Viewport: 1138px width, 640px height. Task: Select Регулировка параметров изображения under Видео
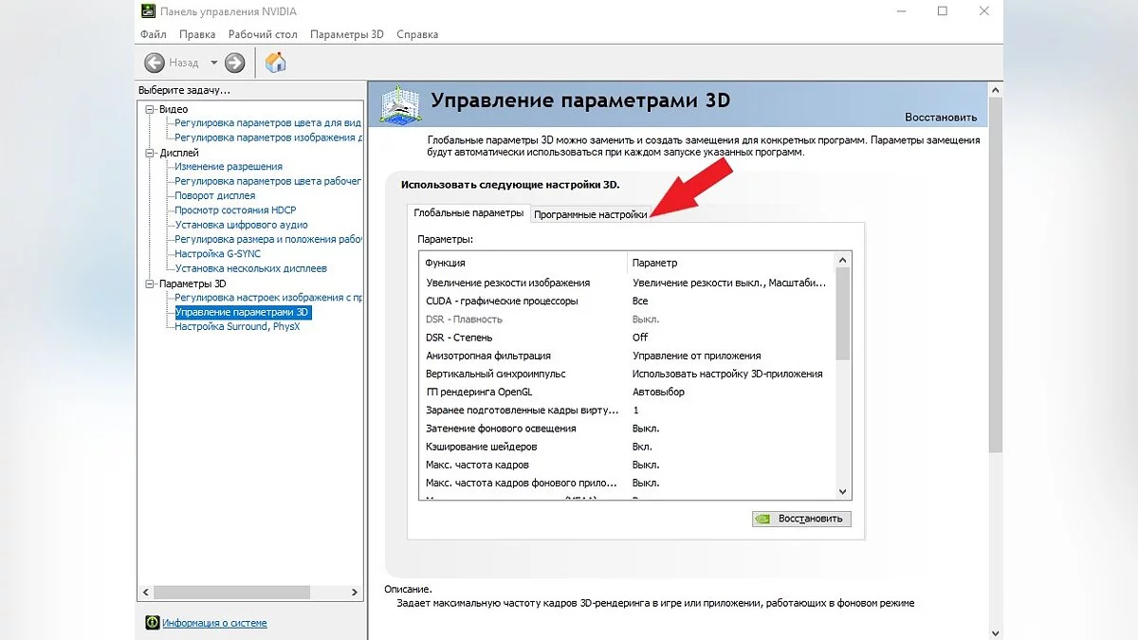click(x=268, y=137)
